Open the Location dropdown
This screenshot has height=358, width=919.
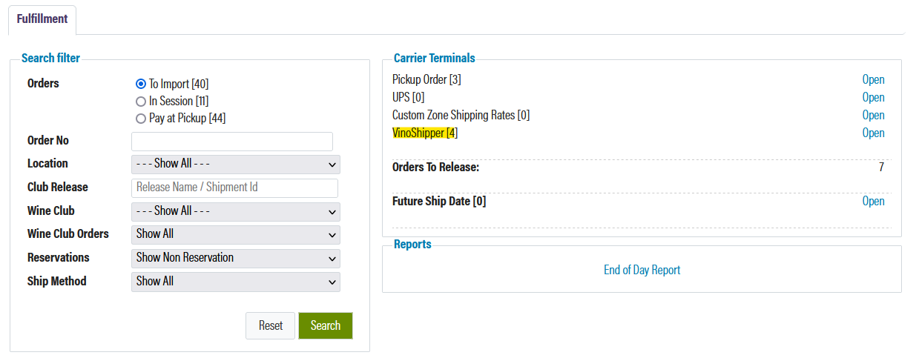click(x=236, y=164)
